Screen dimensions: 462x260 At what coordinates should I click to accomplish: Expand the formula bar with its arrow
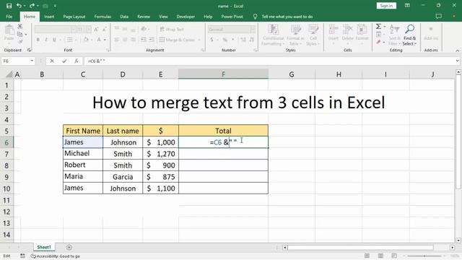point(457,61)
